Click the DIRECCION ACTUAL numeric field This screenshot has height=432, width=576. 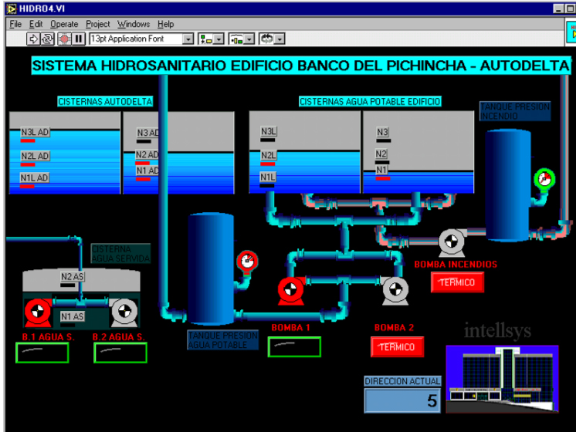coord(402,400)
